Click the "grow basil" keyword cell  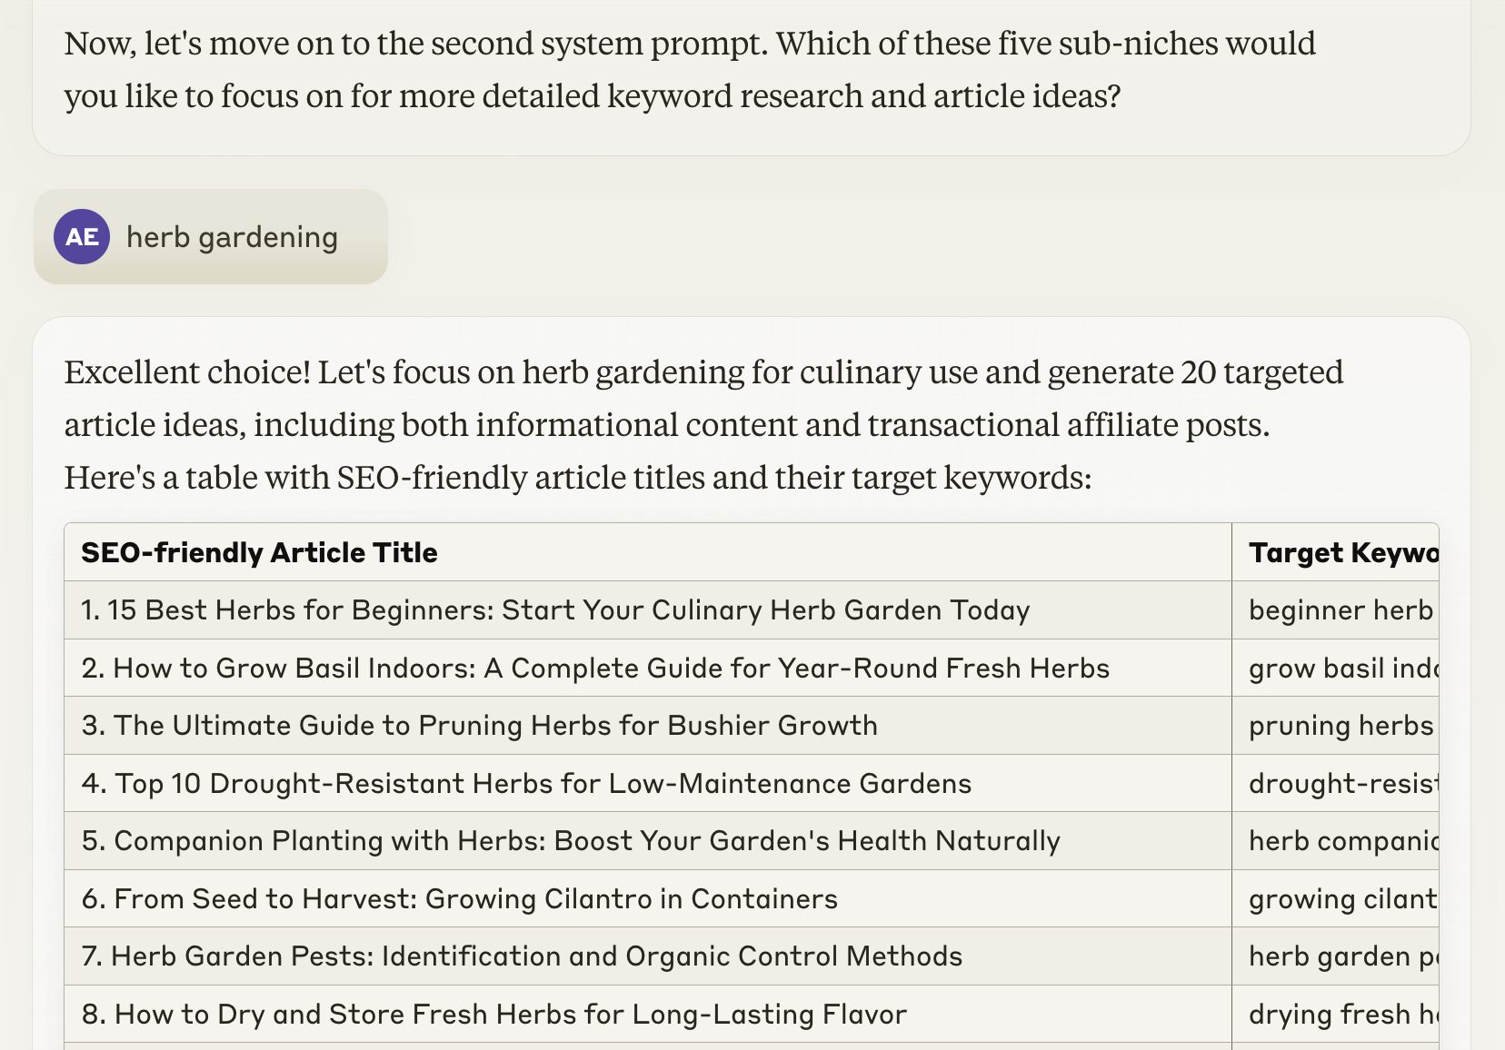click(x=1341, y=669)
